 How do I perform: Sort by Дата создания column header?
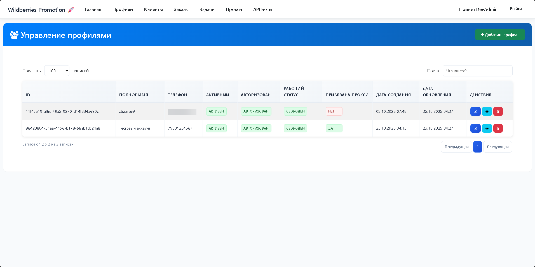coord(393,95)
